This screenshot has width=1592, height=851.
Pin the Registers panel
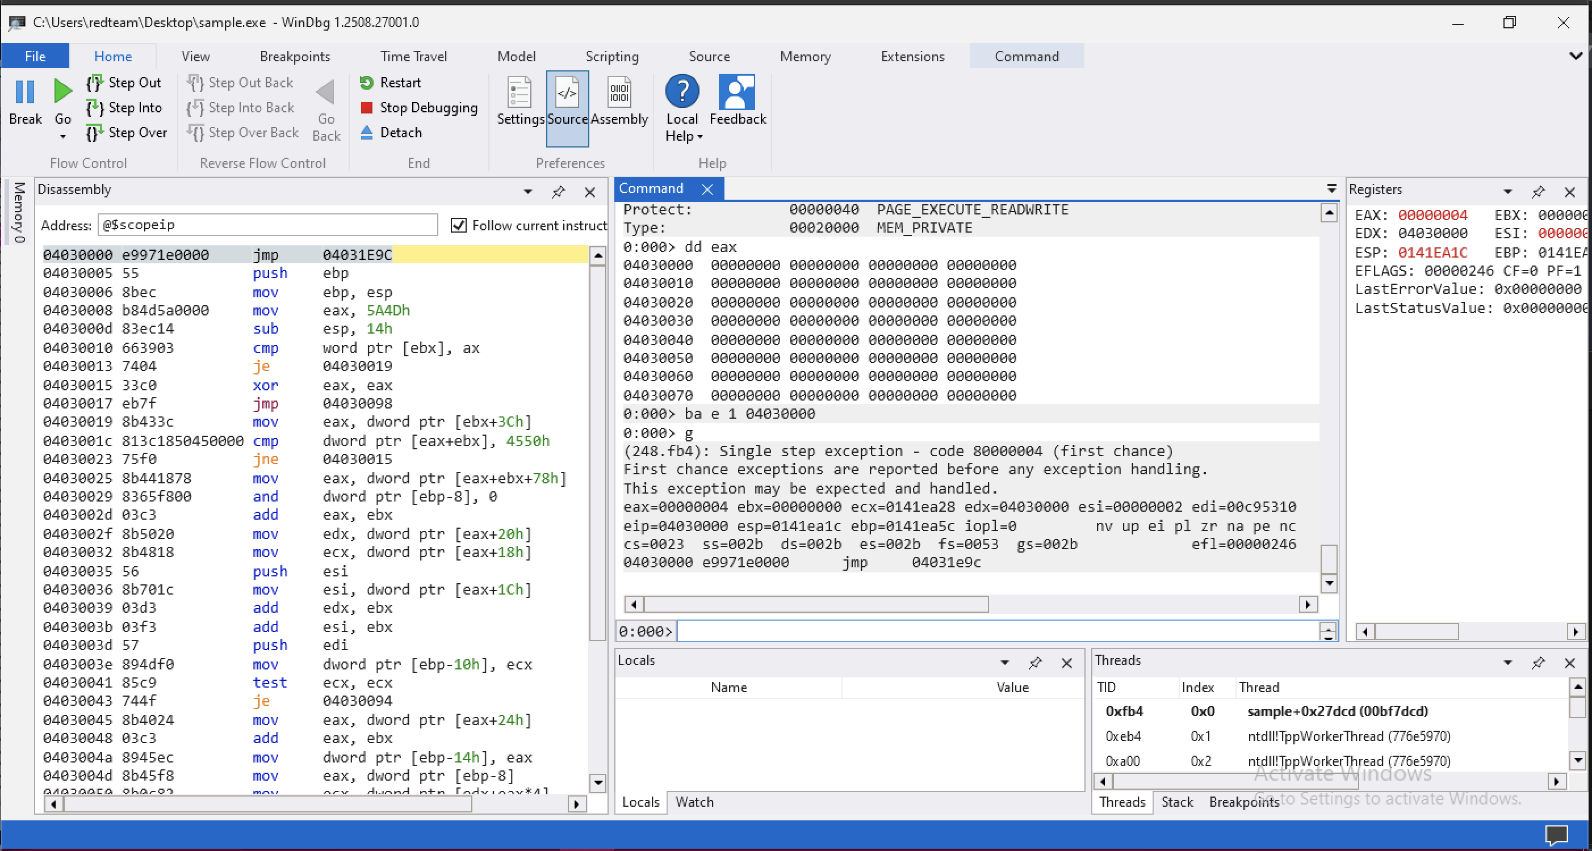1538,191
